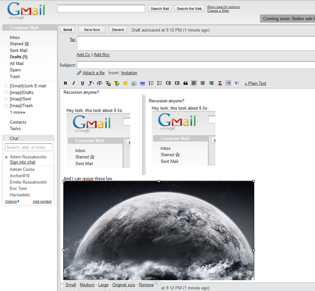
Task: Click Search the Web button
Action: pyautogui.click(x=189, y=9)
